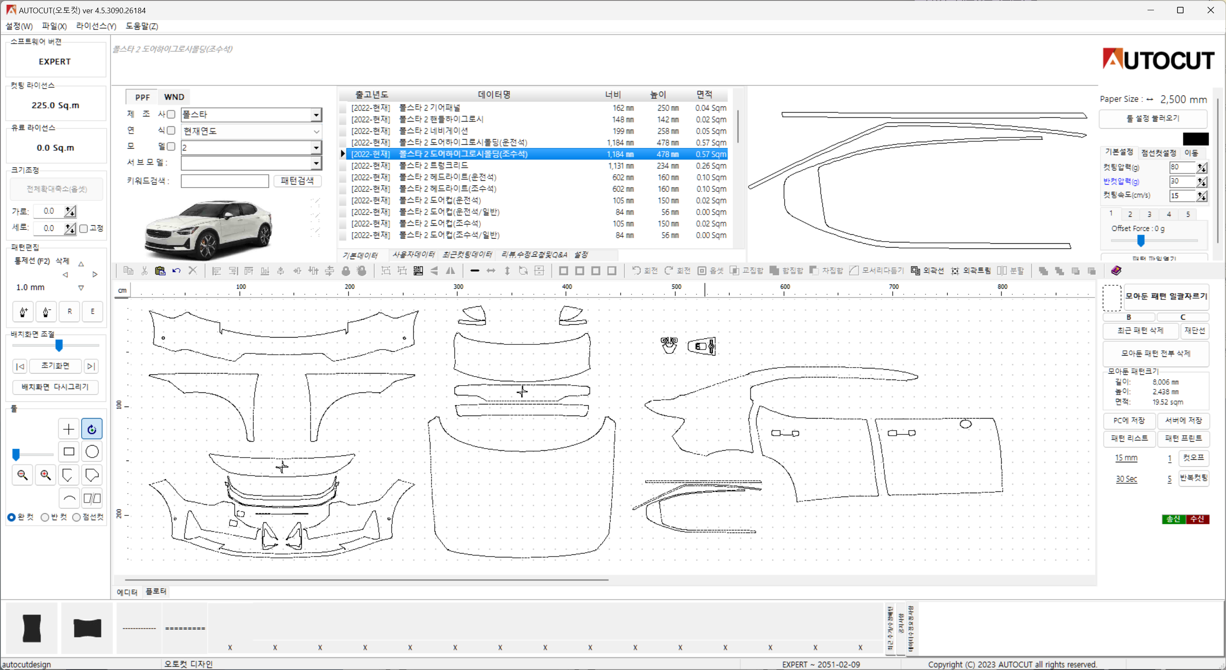Click the black color swatch
The image size is (1226, 670).
point(1195,139)
